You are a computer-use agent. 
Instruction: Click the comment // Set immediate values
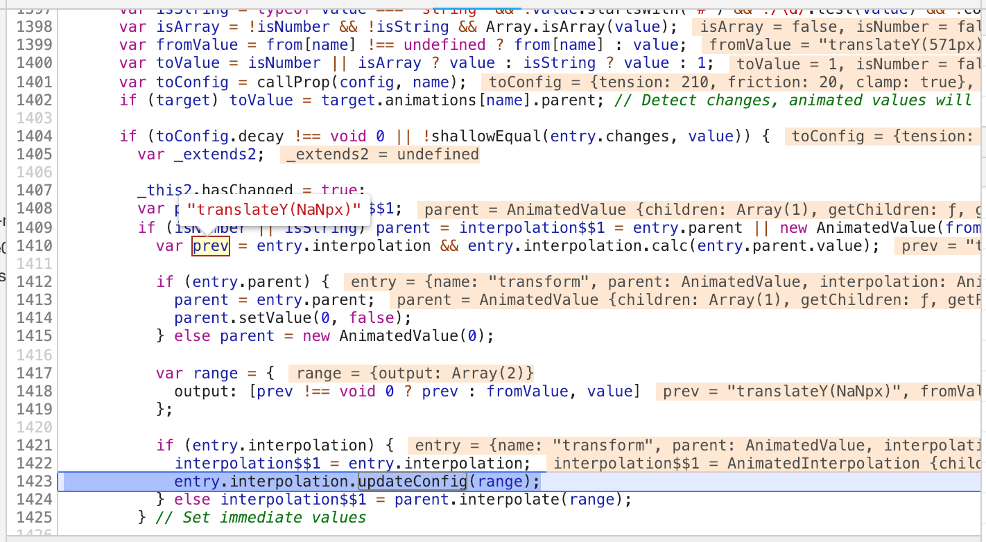tap(261, 517)
